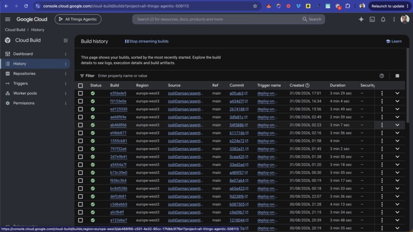Expand row details for build bc8d5286
This screenshot has height=232, width=413.
[x=397, y=188]
